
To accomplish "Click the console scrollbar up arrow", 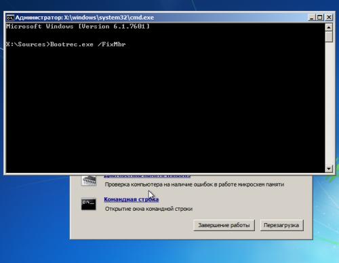I will pos(329,27).
